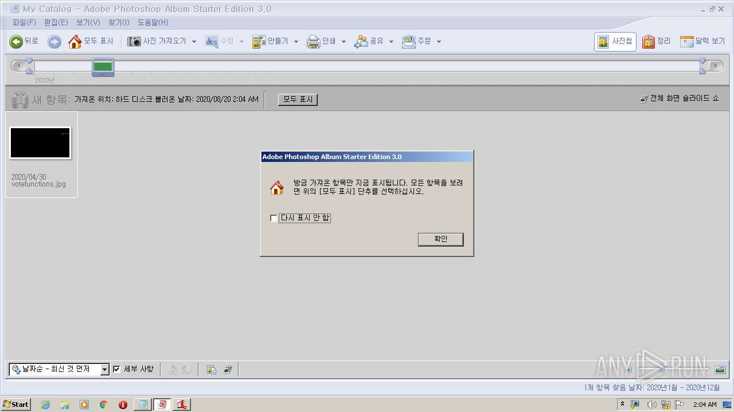This screenshot has height=412, width=734.
Task: Click the volume speaker tray icon
Action: (x=651, y=405)
